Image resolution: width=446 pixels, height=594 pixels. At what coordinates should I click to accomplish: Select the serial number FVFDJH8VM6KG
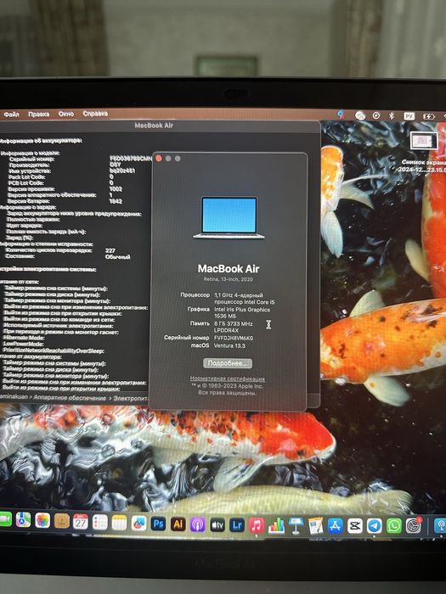[234, 338]
